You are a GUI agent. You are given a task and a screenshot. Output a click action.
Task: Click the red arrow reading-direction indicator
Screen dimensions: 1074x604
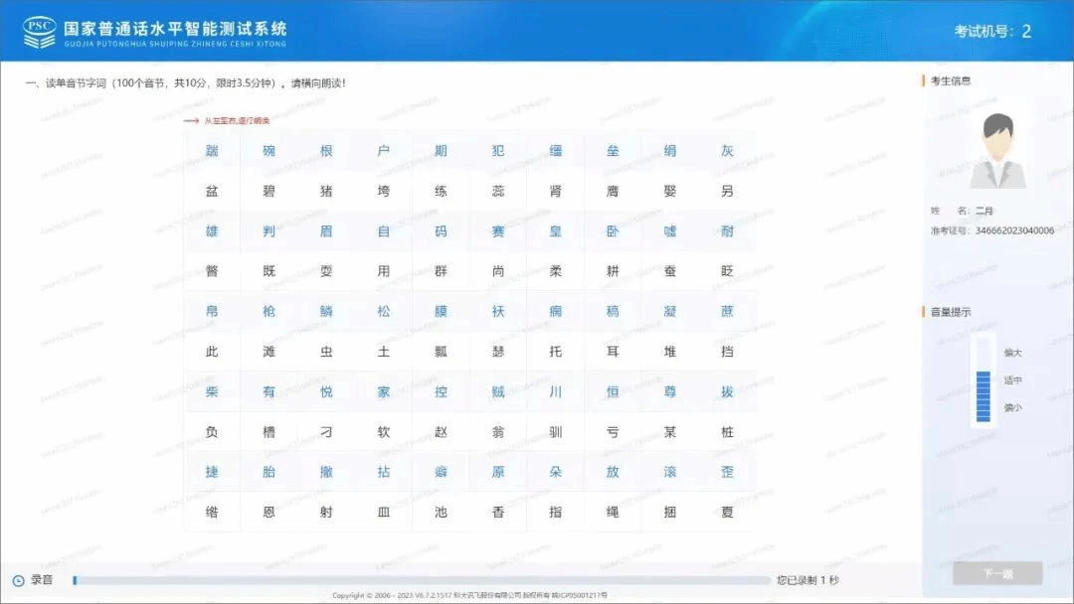[x=192, y=120]
